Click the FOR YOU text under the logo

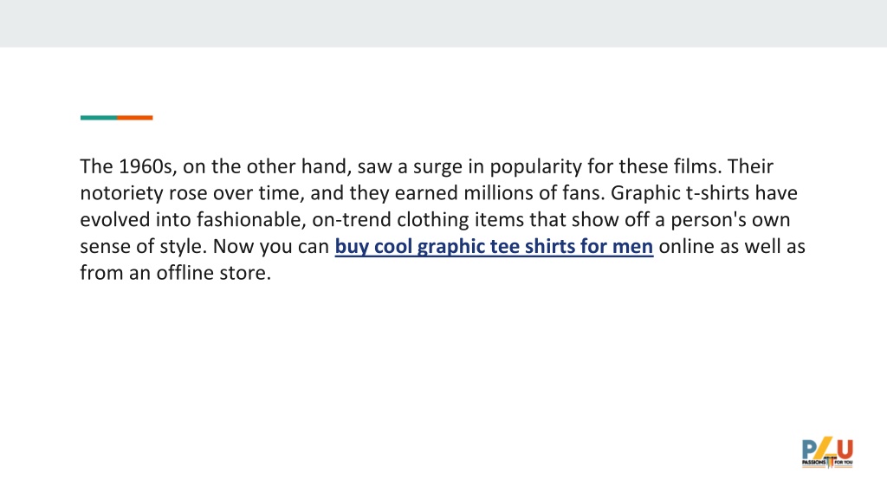844,463
